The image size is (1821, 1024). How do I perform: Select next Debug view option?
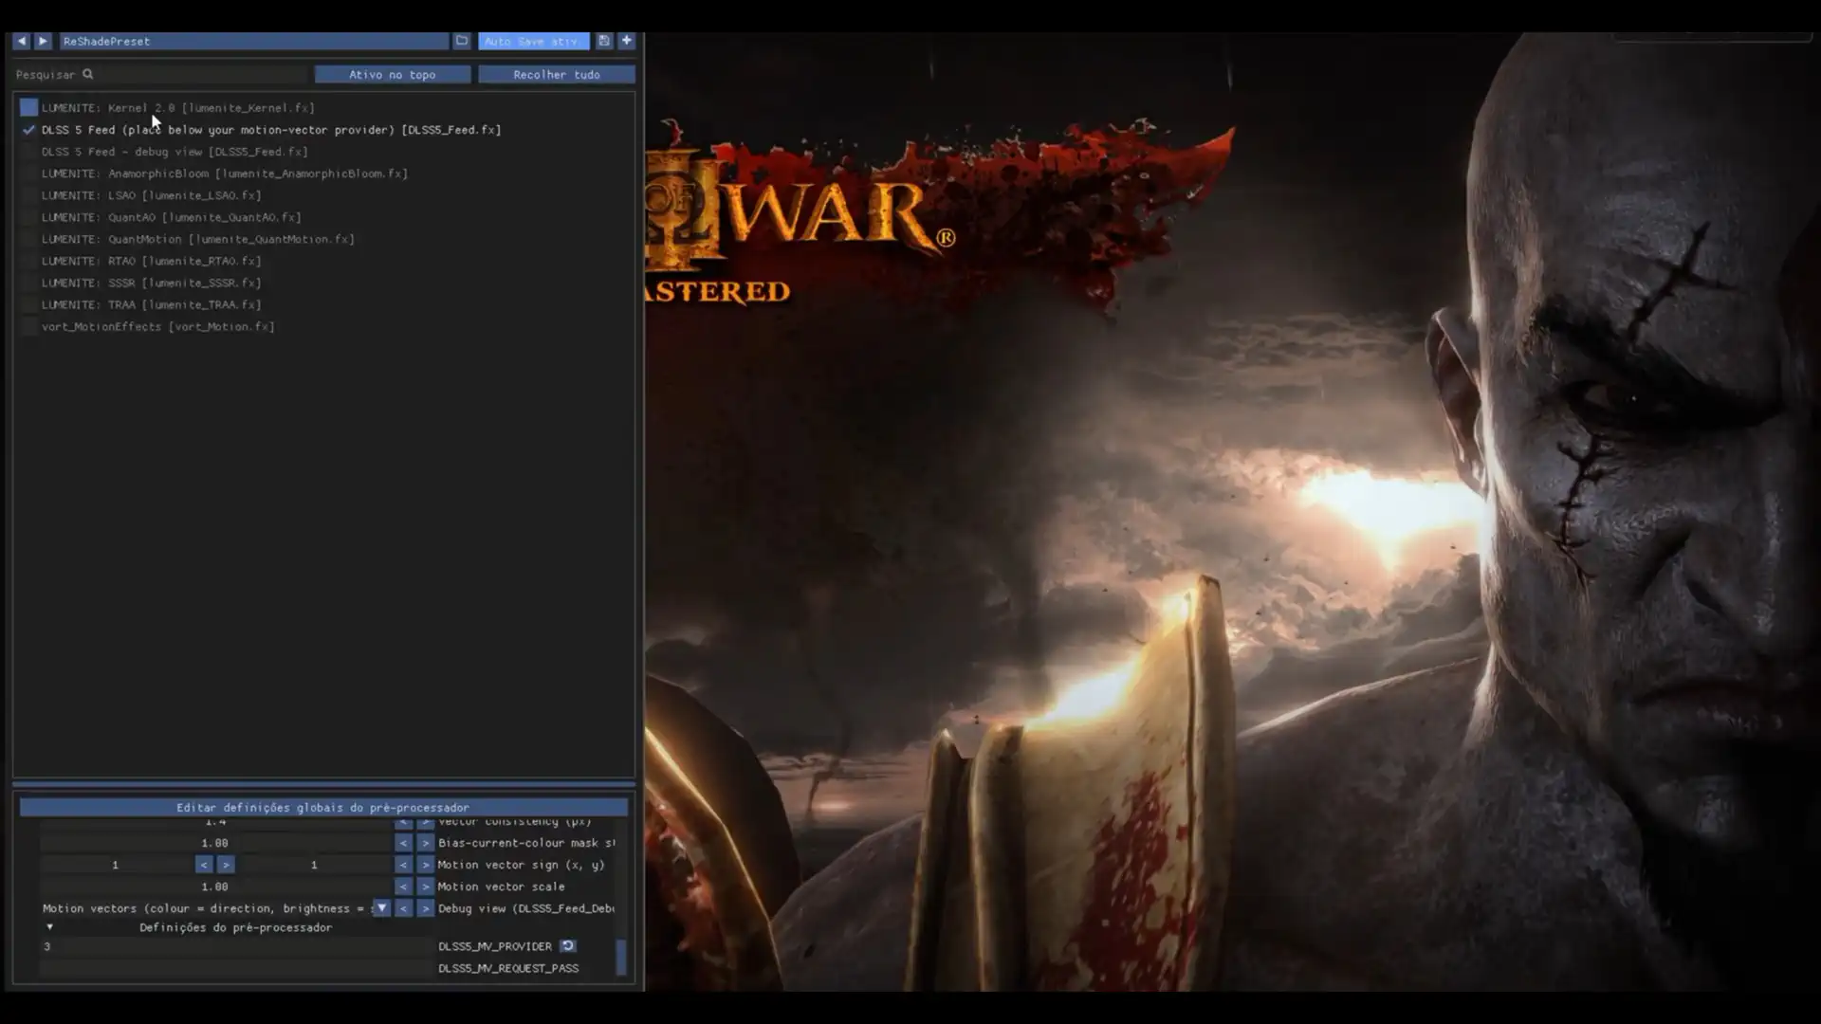click(x=425, y=908)
